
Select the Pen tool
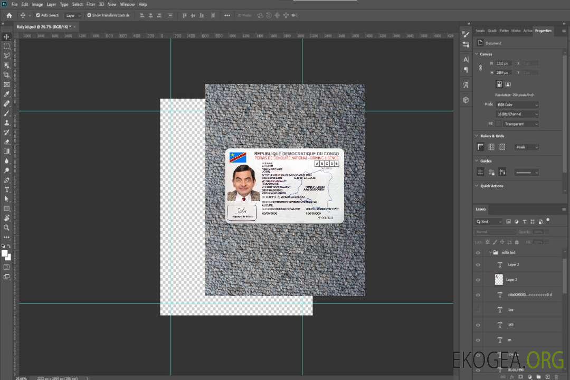pyautogui.click(x=6, y=180)
